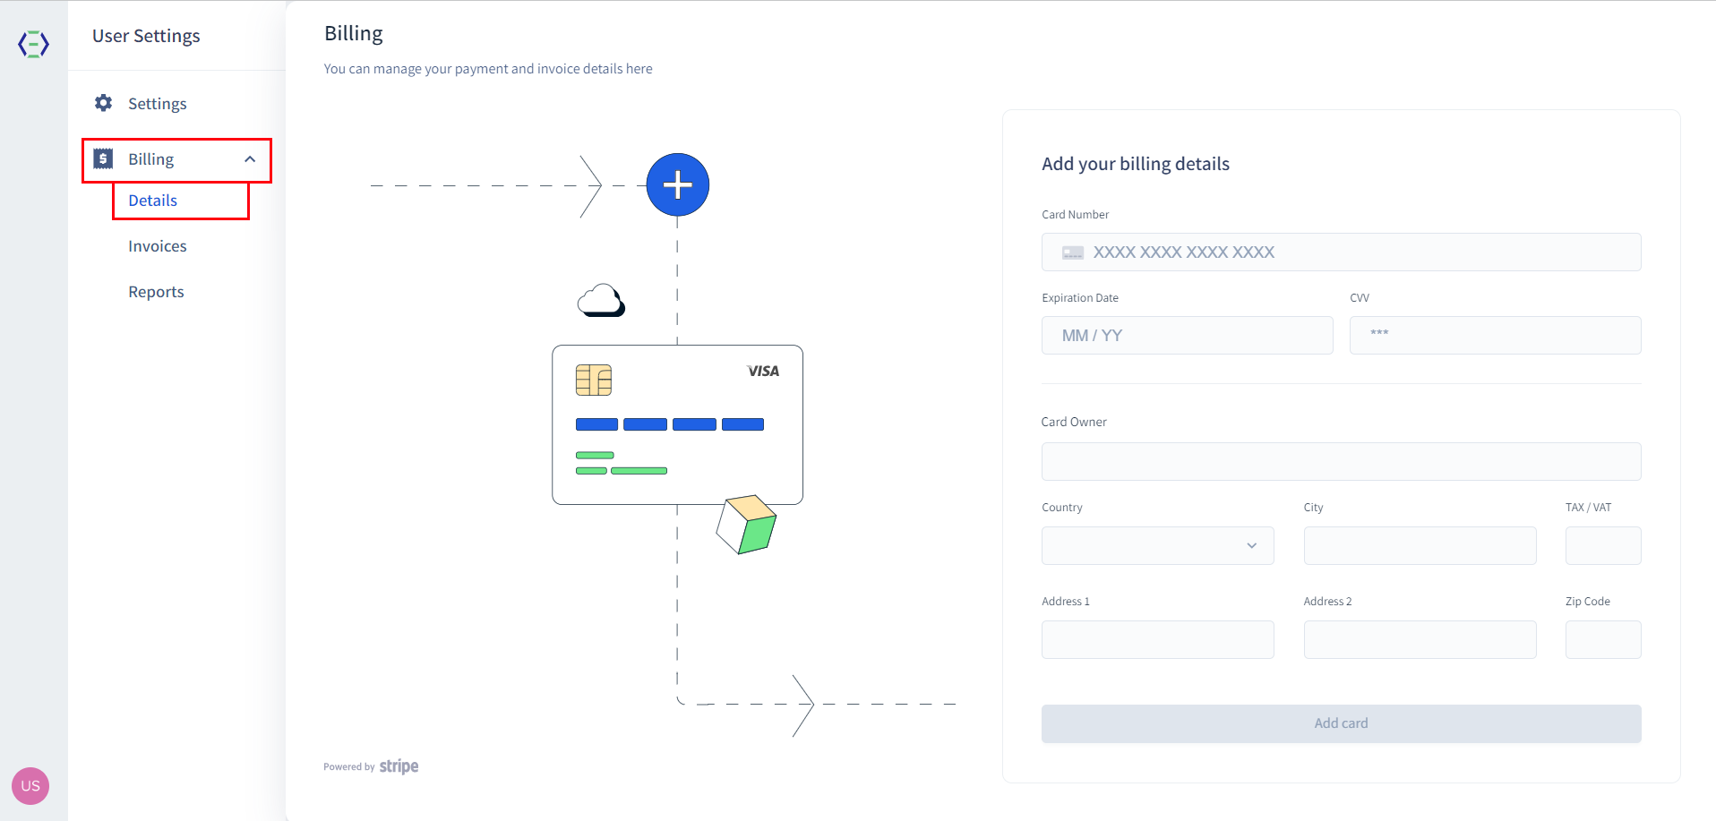
Task: Open the US user avatar
Action: click(30, 785)
